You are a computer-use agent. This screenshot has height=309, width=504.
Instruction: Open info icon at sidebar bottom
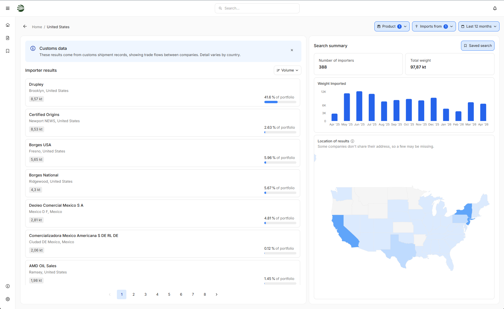tap(8, 286)
